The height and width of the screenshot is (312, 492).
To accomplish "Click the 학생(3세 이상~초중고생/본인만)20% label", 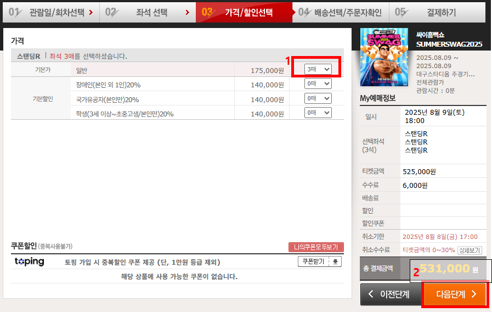I will pos(125,114).
